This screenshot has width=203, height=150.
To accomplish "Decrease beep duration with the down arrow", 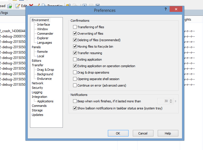I will 171,102.
